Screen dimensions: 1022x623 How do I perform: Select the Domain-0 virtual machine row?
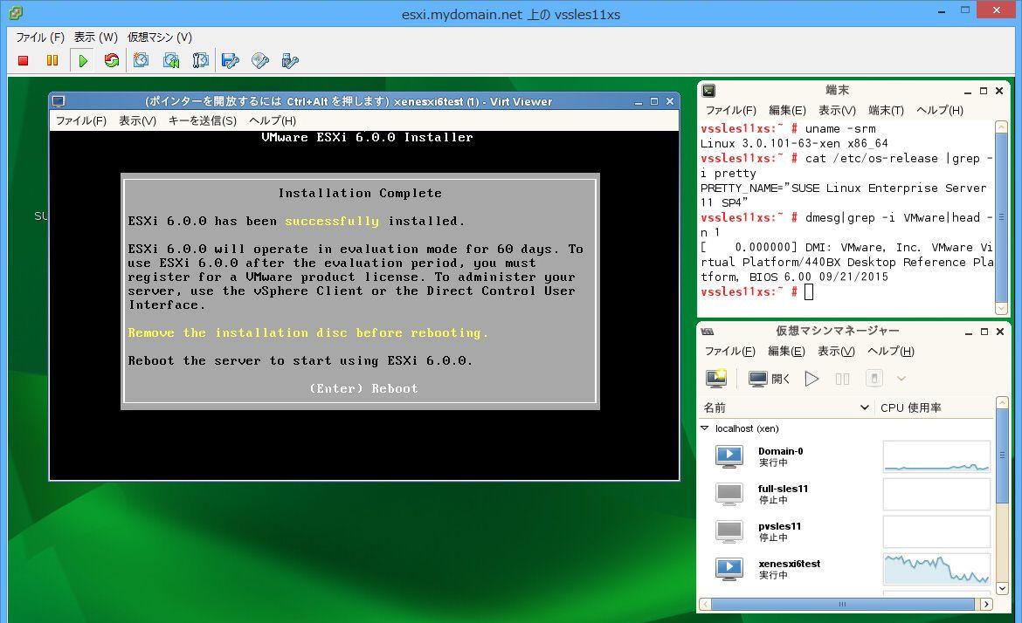(x=846, y=456)
